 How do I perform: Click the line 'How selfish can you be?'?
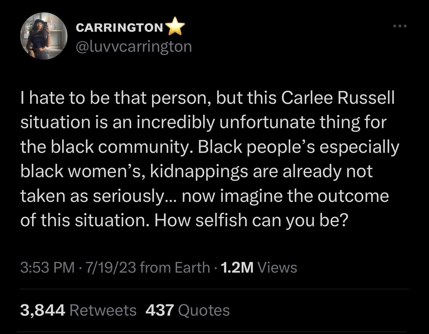251,220
